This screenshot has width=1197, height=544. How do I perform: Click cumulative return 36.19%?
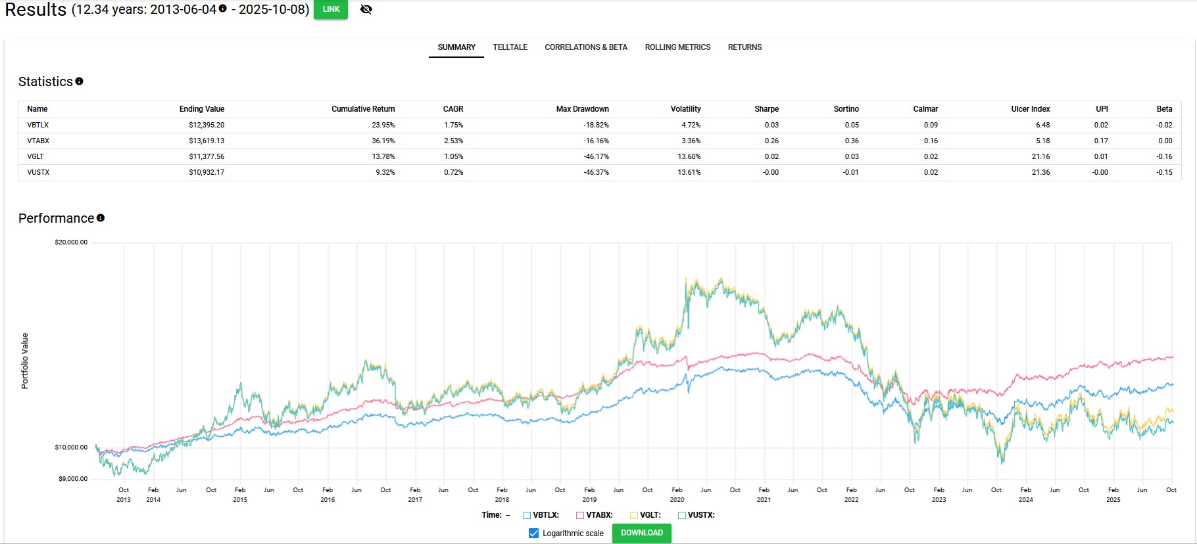pyautogui.click(x=383, y=141)
